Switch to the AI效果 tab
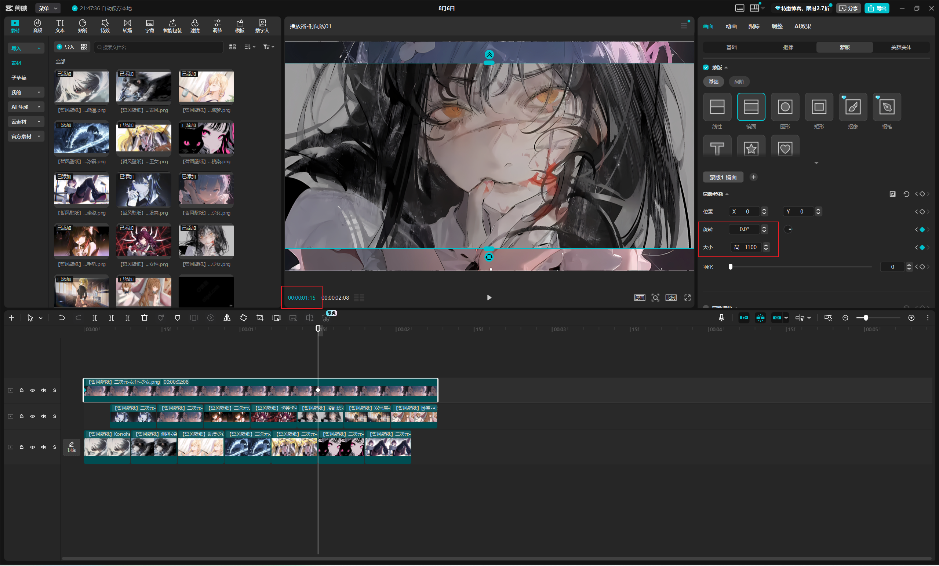The height and width of the screenshot is (566, 939). coord(802,26)
